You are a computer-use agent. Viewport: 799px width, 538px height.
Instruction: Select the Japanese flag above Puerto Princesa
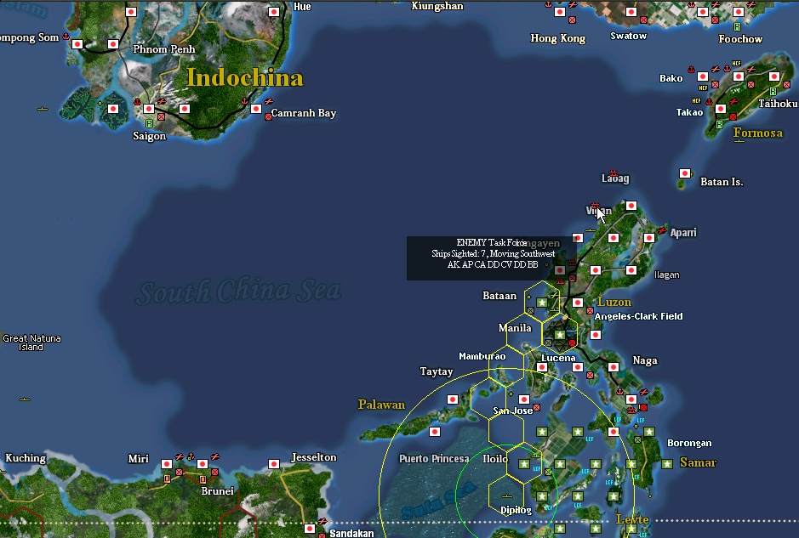[435, 432]
